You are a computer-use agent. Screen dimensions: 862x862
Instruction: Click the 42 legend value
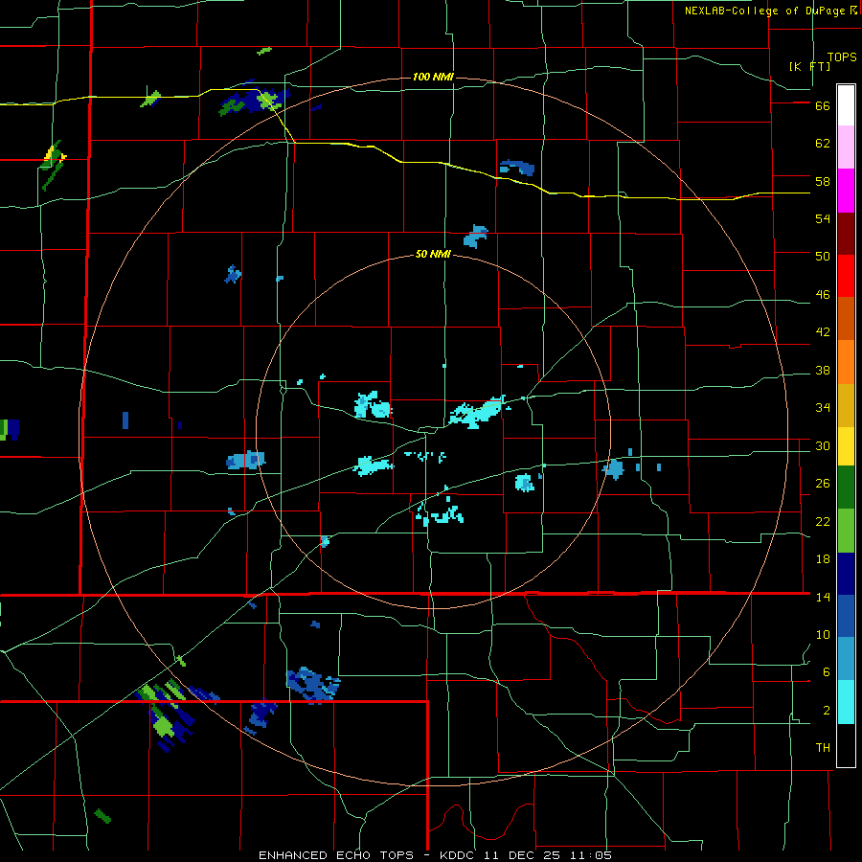[x=823, y=332]
